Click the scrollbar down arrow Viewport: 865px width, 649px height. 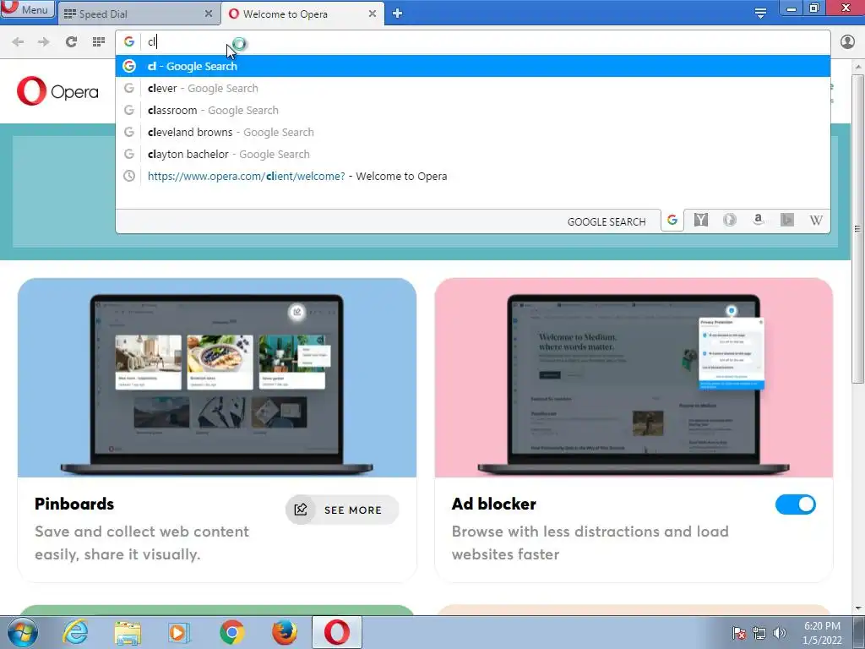click(x=857, y=608)
